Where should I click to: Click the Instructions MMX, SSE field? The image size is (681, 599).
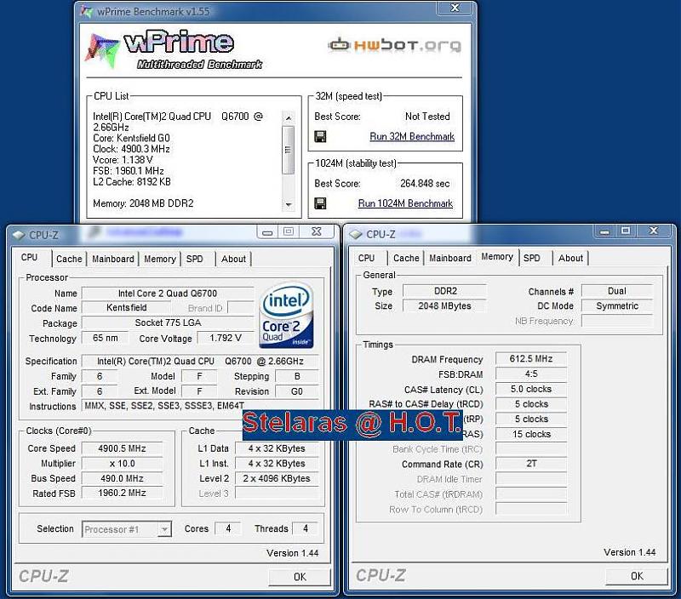tap(200, 406)
